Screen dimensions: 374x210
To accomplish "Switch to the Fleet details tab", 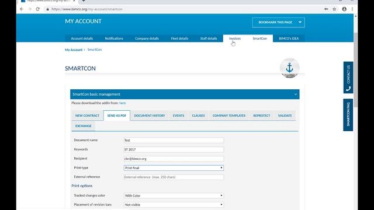I will [179, 38].
